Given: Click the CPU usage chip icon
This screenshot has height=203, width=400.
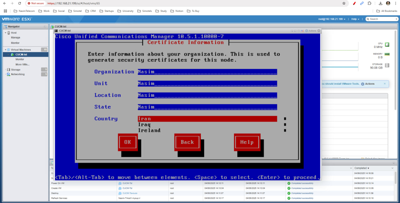Looking at the screenshot, I should 387,45.
